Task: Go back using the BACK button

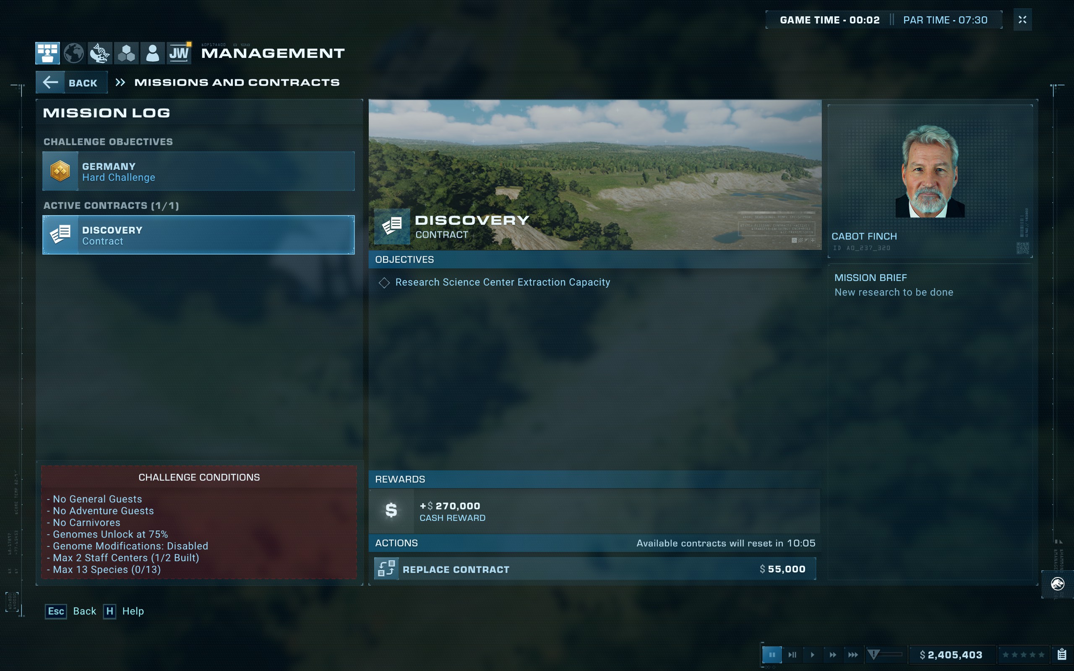Action: [x=71, y=83]
